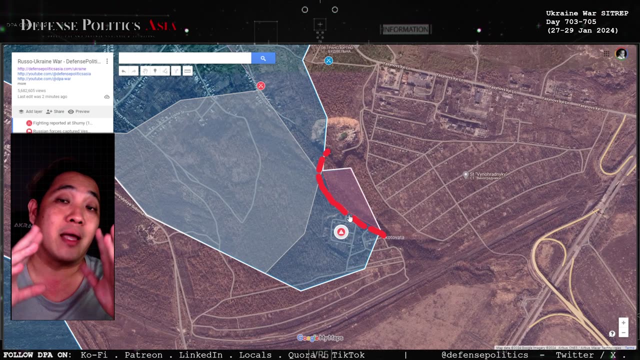Click the cloud saved-to-Drive icon
Image resolution: width=640 pixels, height=360 pixels.
(x=106, y=96)
